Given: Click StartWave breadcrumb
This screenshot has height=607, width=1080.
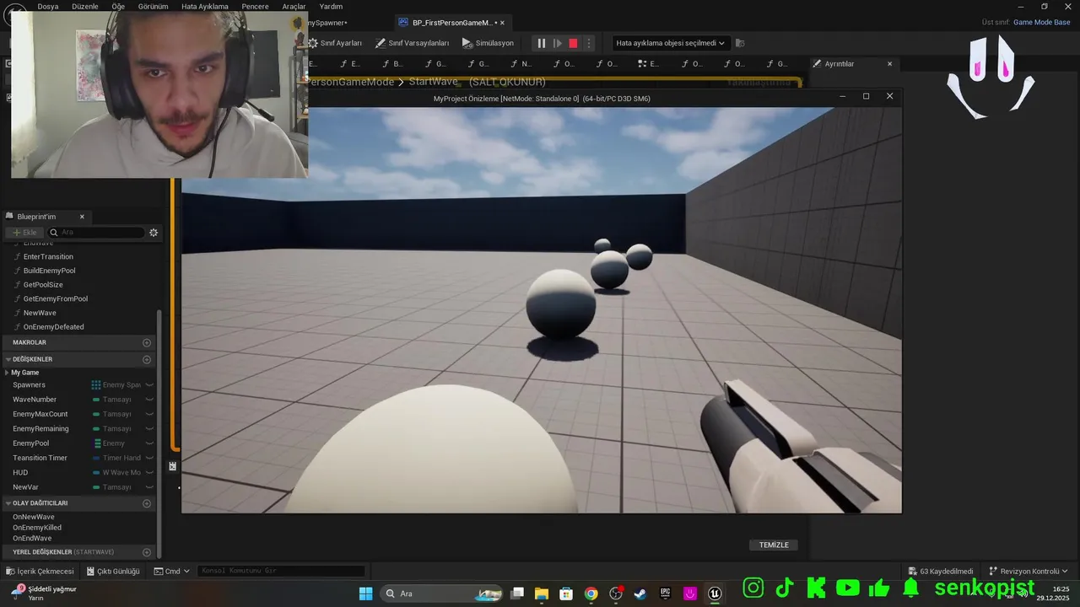Looking at the screenshot, I should click(434, 82).
